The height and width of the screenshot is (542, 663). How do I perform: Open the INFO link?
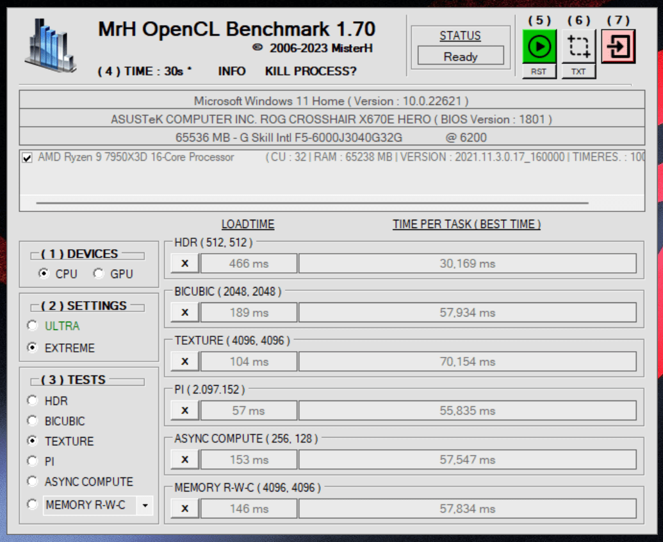(232, 71)
